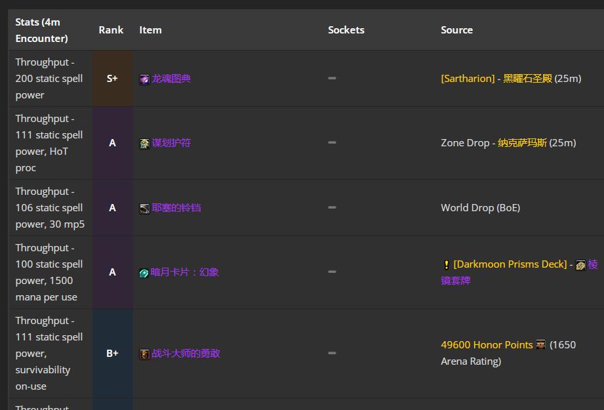
Task: Click the Honor Points currency icon
Action: click(541, 345)
